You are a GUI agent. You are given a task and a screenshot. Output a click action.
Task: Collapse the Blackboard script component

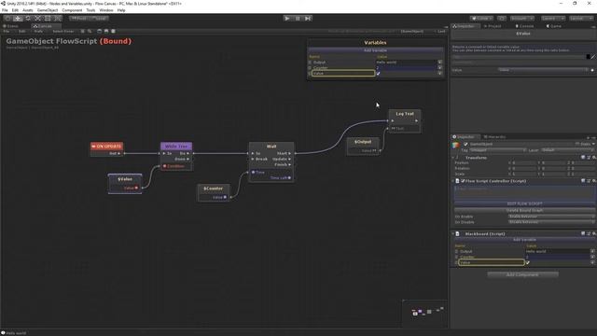[453, 233]
